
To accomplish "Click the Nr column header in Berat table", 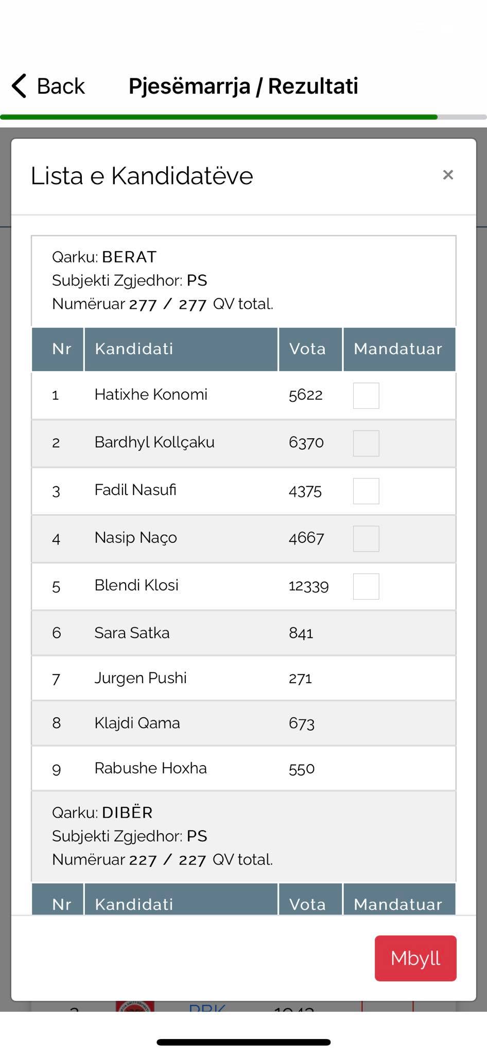I will pos(62,349).
